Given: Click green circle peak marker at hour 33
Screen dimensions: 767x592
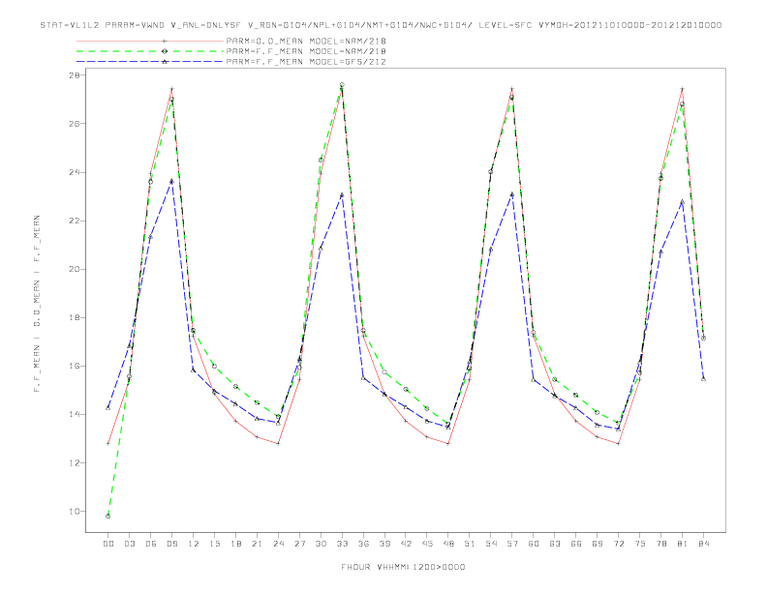Looking at the screenshot, I should point(342,85).
